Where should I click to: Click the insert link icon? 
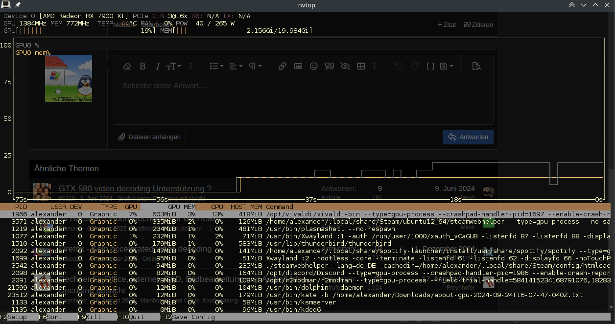[x=283, y=66]
